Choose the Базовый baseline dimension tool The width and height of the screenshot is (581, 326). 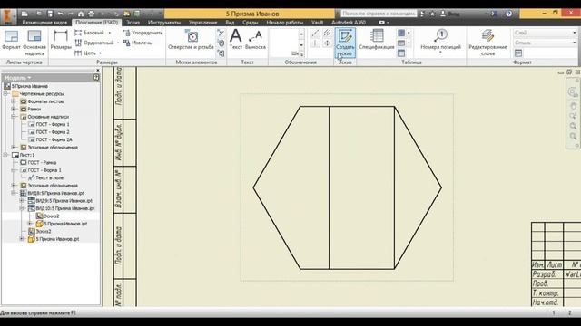point(90,33)
